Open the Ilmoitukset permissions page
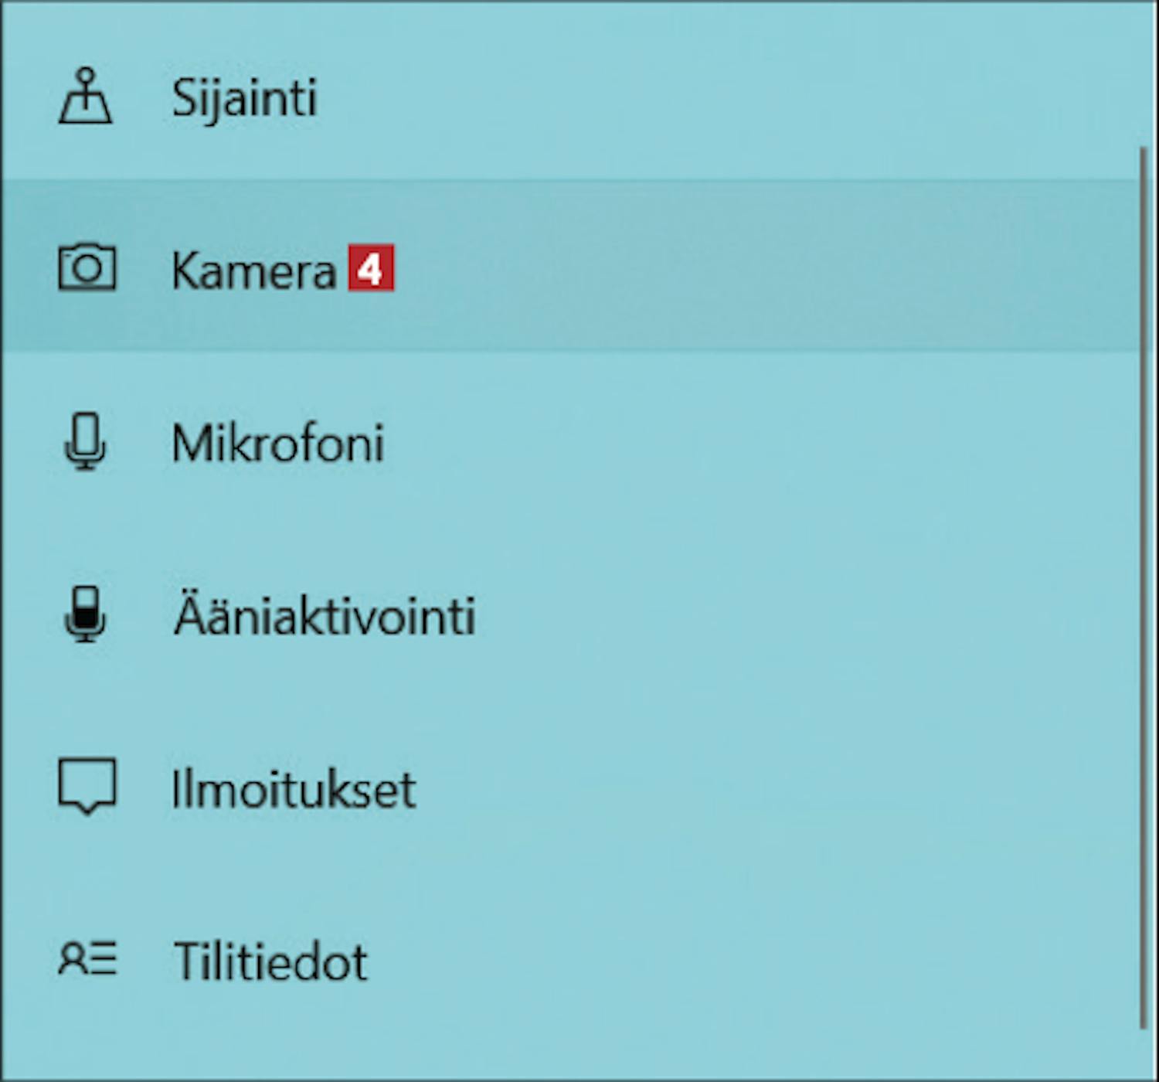The width and height of the screenshot is (1159, 1082). point(294,789)
